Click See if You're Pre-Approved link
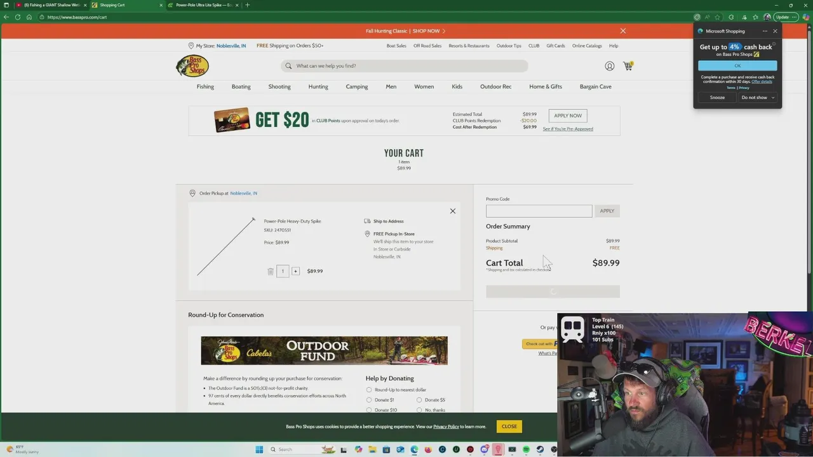The image size is (813, 457). [x=568, y=129]
